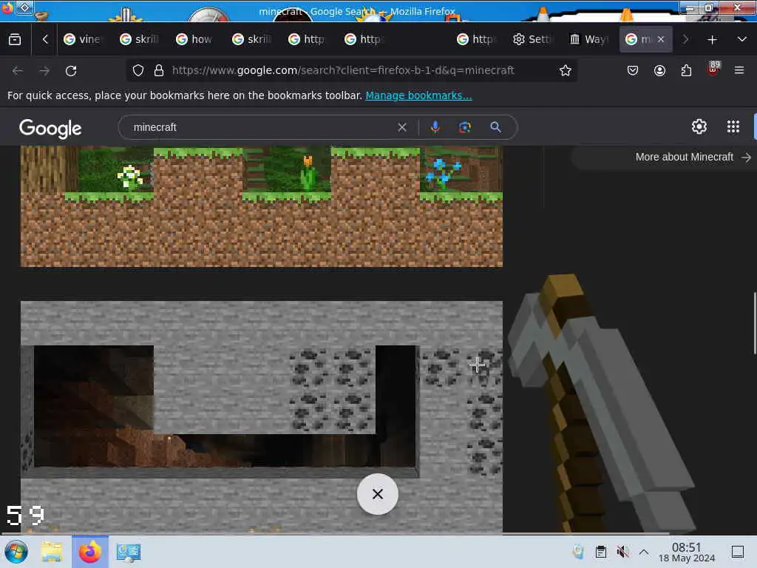Switch to the 'how' tab
The image size is (757, 568).
[194, 39]
